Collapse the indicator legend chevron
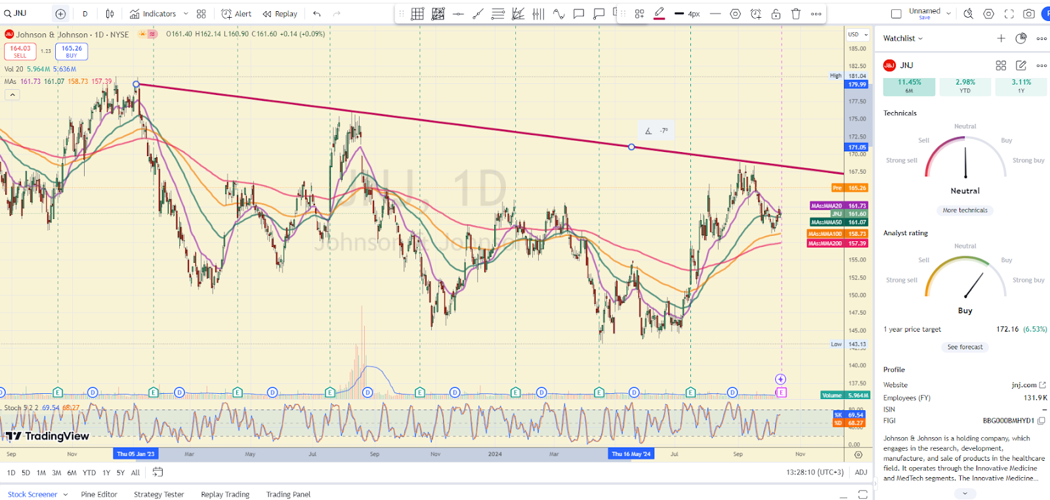 (12, 95)
